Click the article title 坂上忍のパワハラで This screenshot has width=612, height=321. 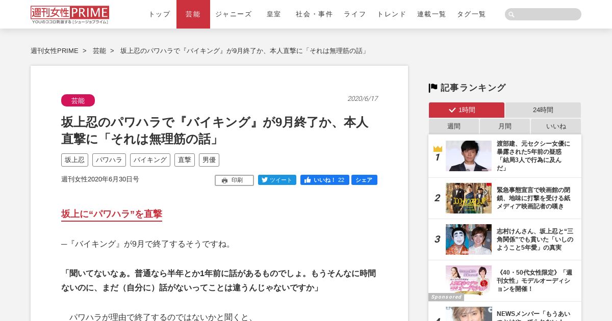[215, 130]
